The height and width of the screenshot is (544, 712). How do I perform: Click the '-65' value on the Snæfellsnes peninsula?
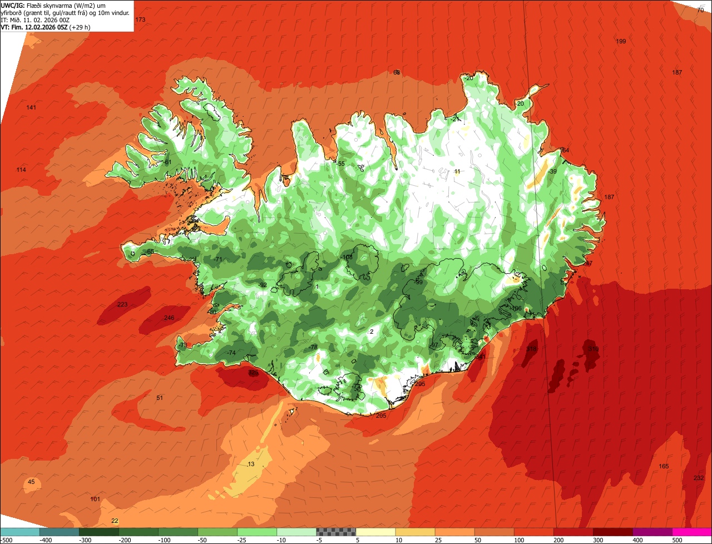[x=150, y=251]
